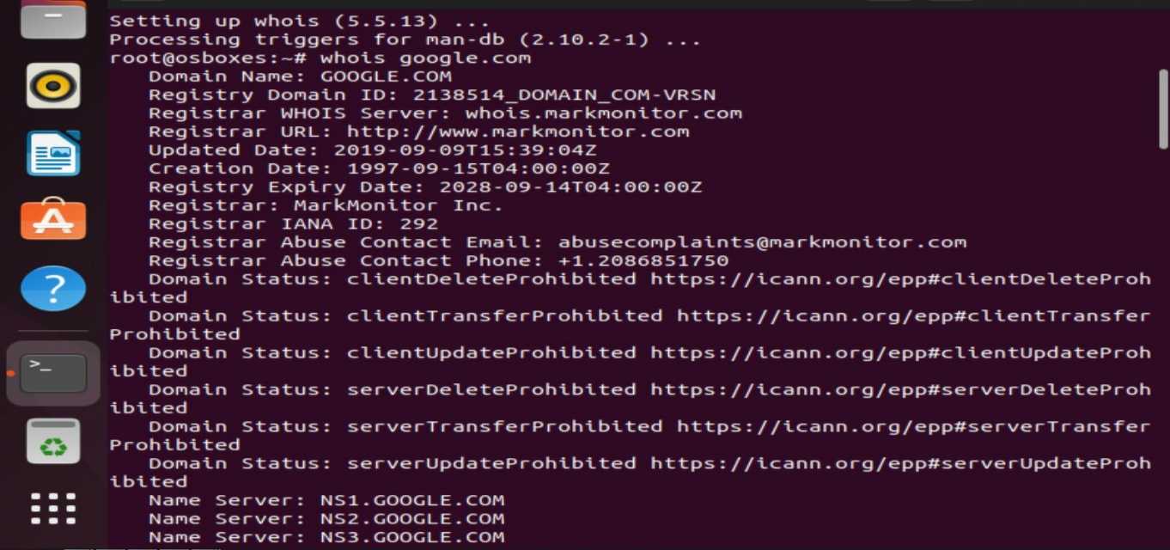Click the abusecomplaints@markmonitor.com email address

[762, 242]
